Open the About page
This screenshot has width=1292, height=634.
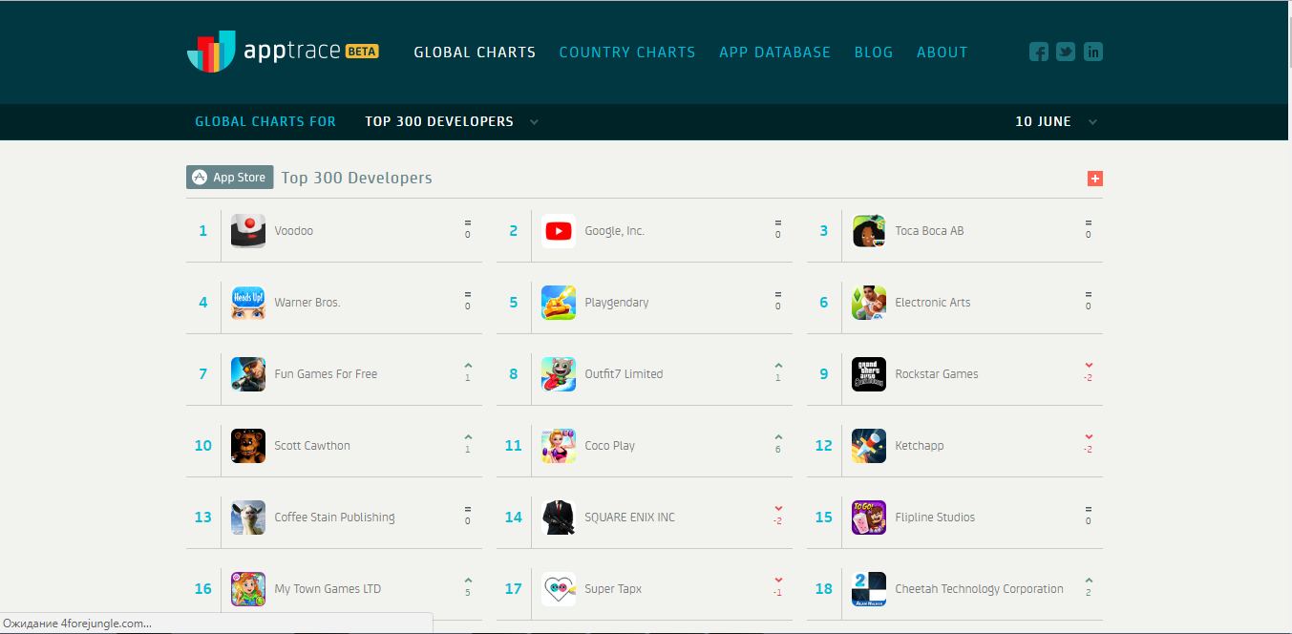click(x=942, y=53)
